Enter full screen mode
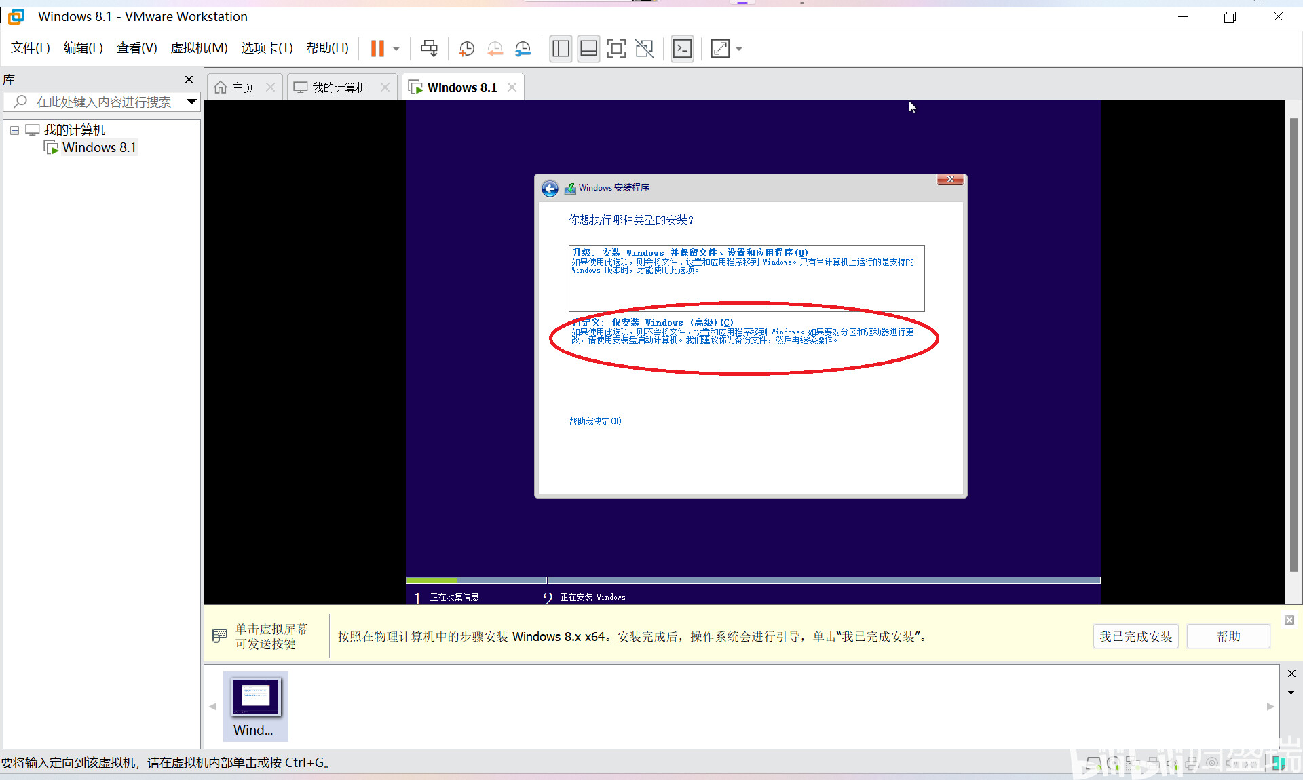Screen dimensions: 1303x780 coord(616,48)
